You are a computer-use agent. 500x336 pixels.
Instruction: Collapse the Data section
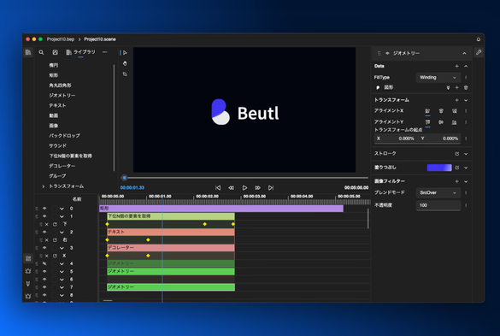(466, 66)
